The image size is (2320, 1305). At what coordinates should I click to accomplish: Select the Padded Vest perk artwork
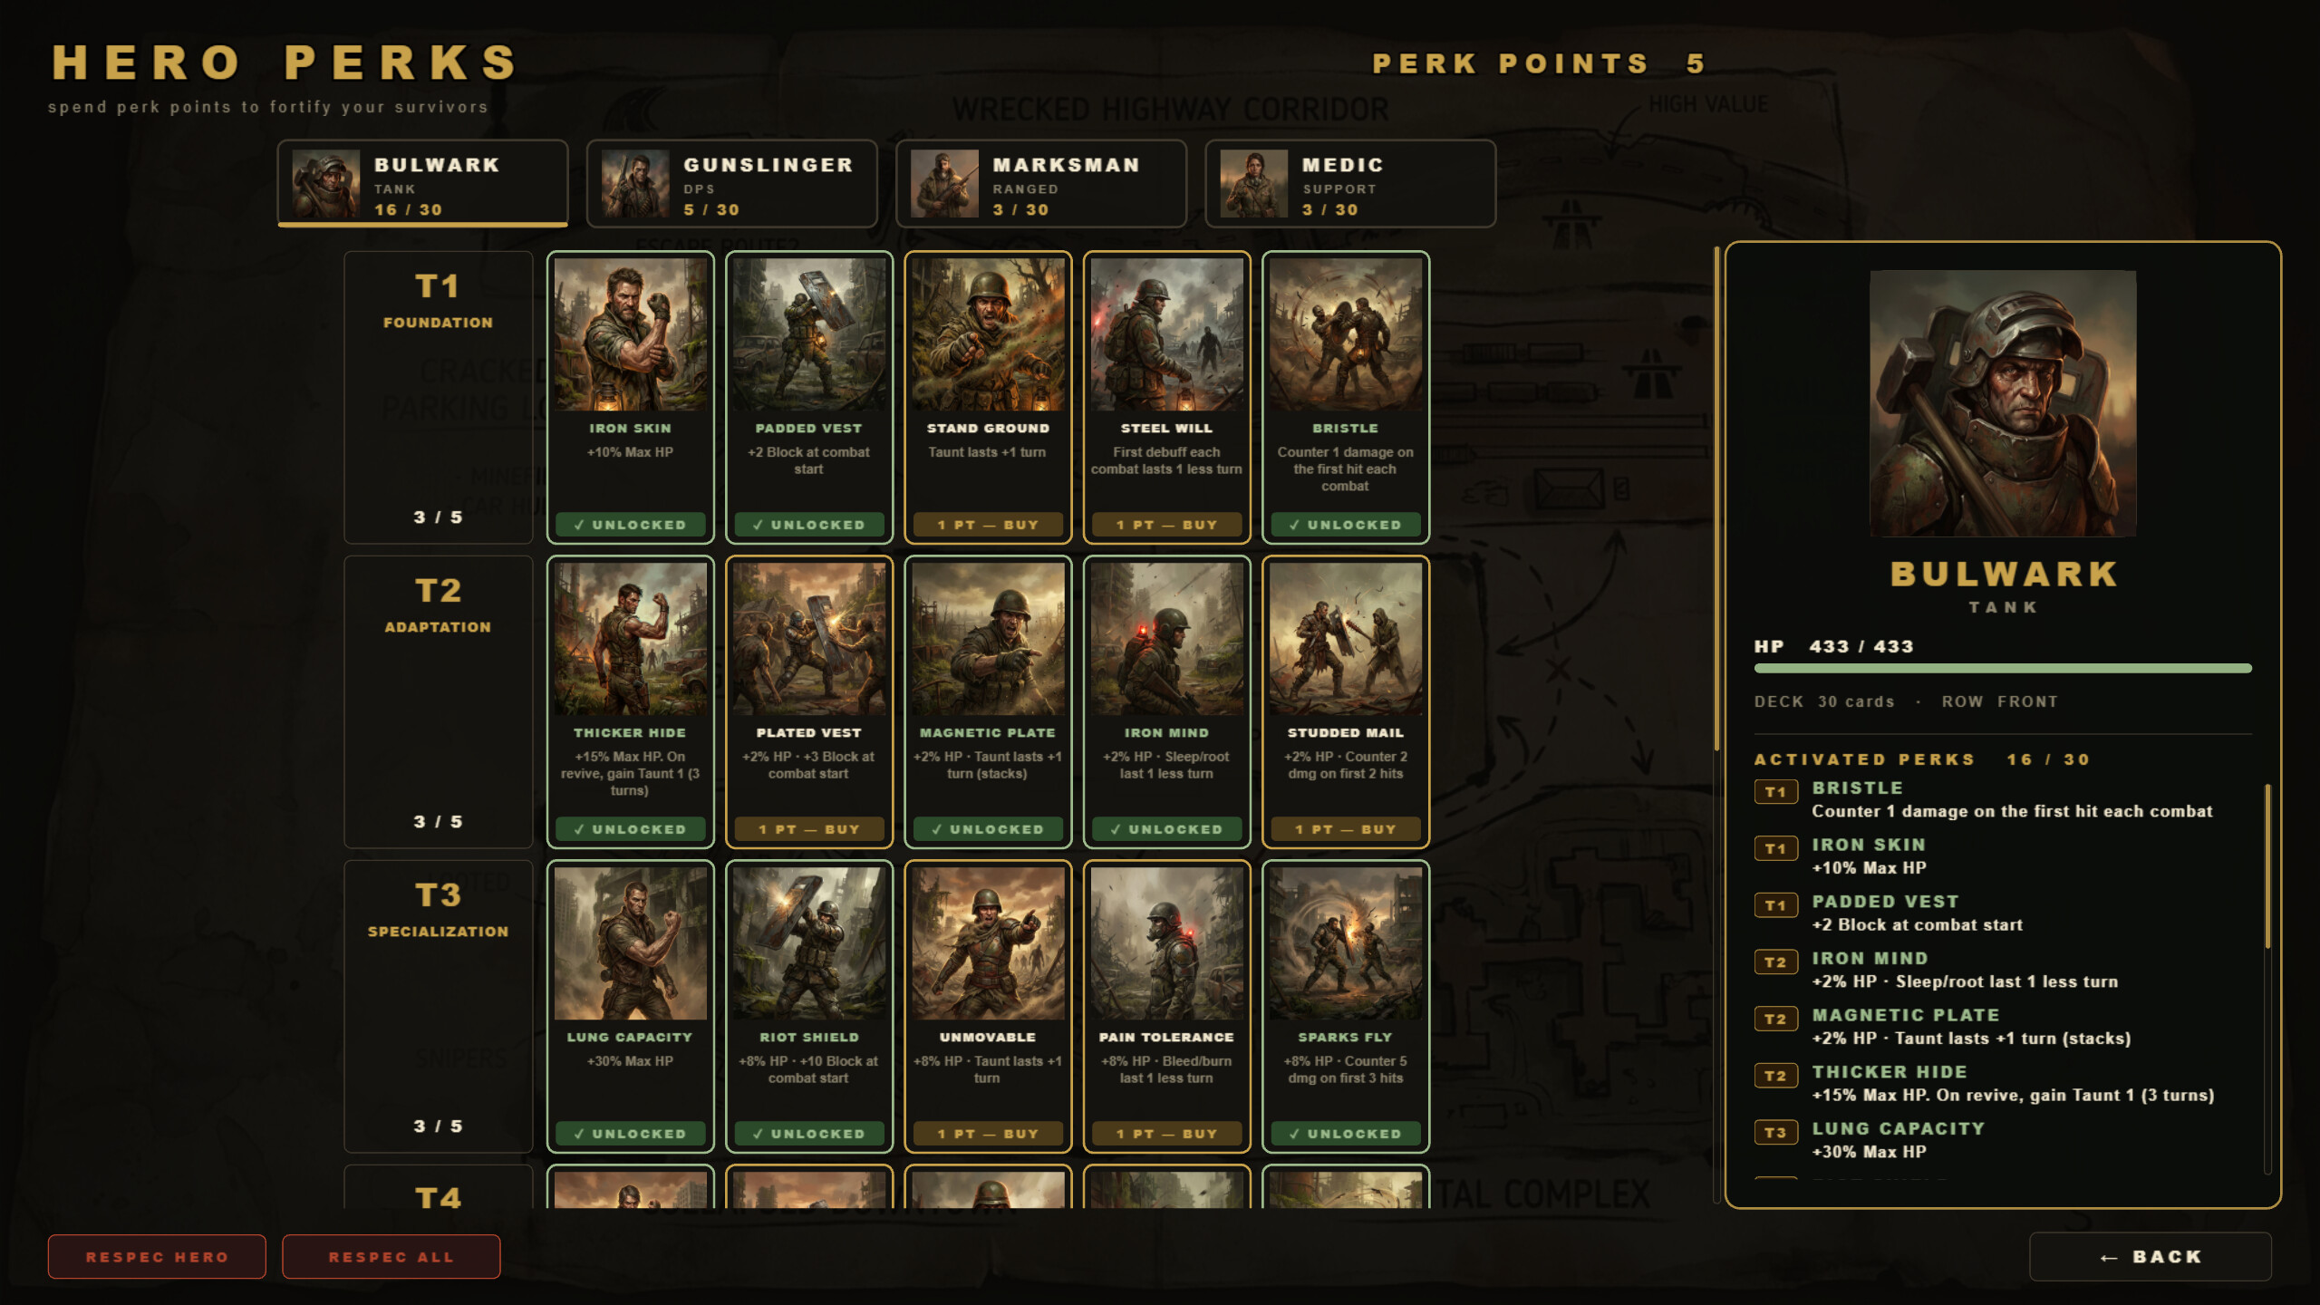(809, 334)
